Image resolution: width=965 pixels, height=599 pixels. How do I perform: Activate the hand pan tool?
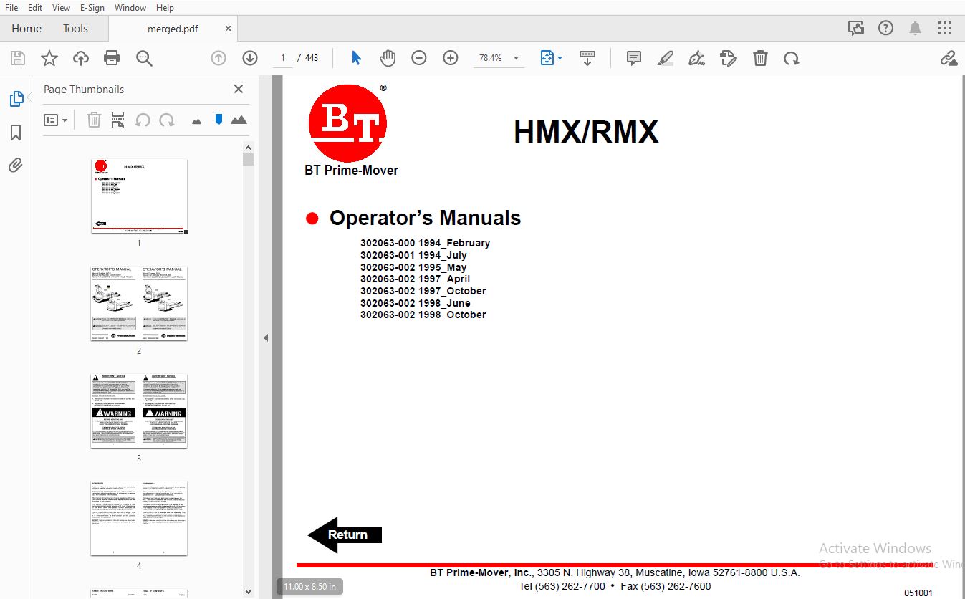click(x=388, y=58)
